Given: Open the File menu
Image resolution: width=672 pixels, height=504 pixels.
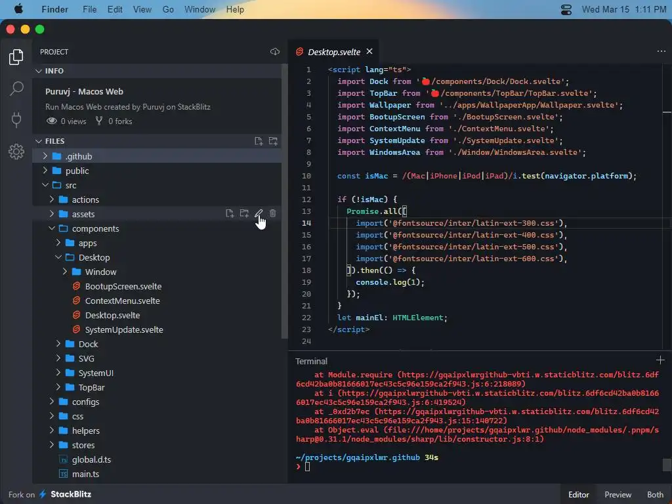Looking at the screenshot, I should click(89, 9).
